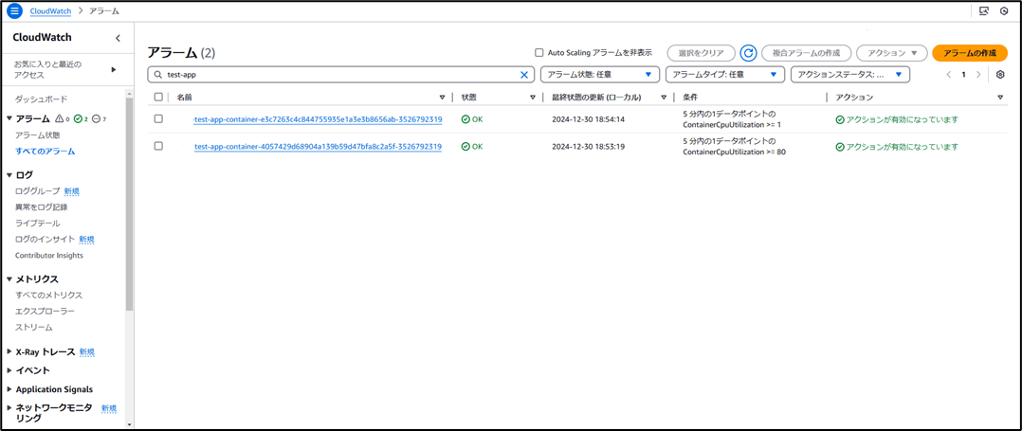This screenshot has height=431, width=1022.
Task: Sort by 名前 column arrow
Action: coord(443,98)
